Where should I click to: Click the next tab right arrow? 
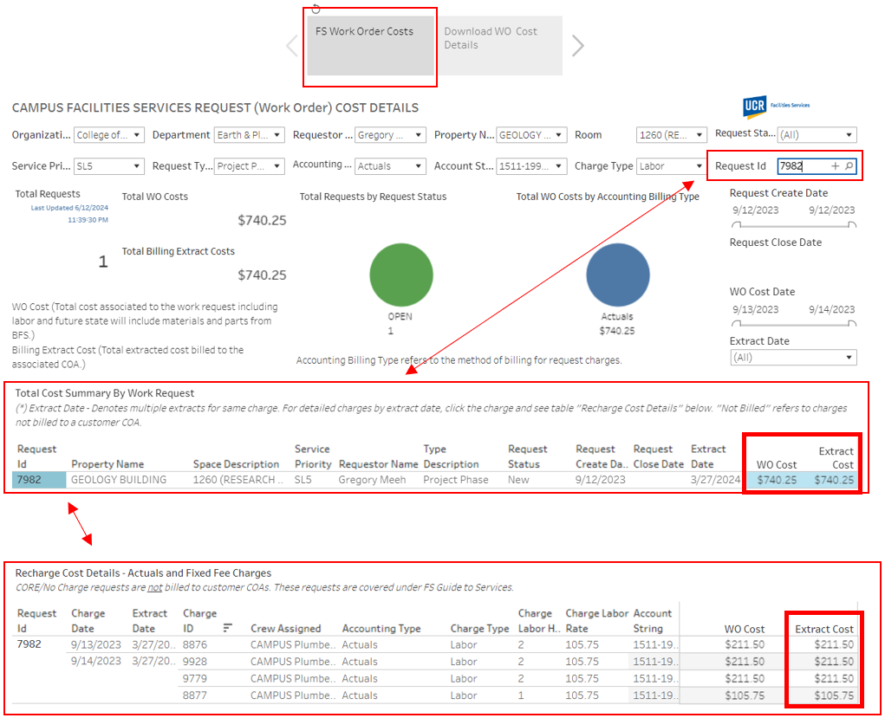tap(578, 46)
